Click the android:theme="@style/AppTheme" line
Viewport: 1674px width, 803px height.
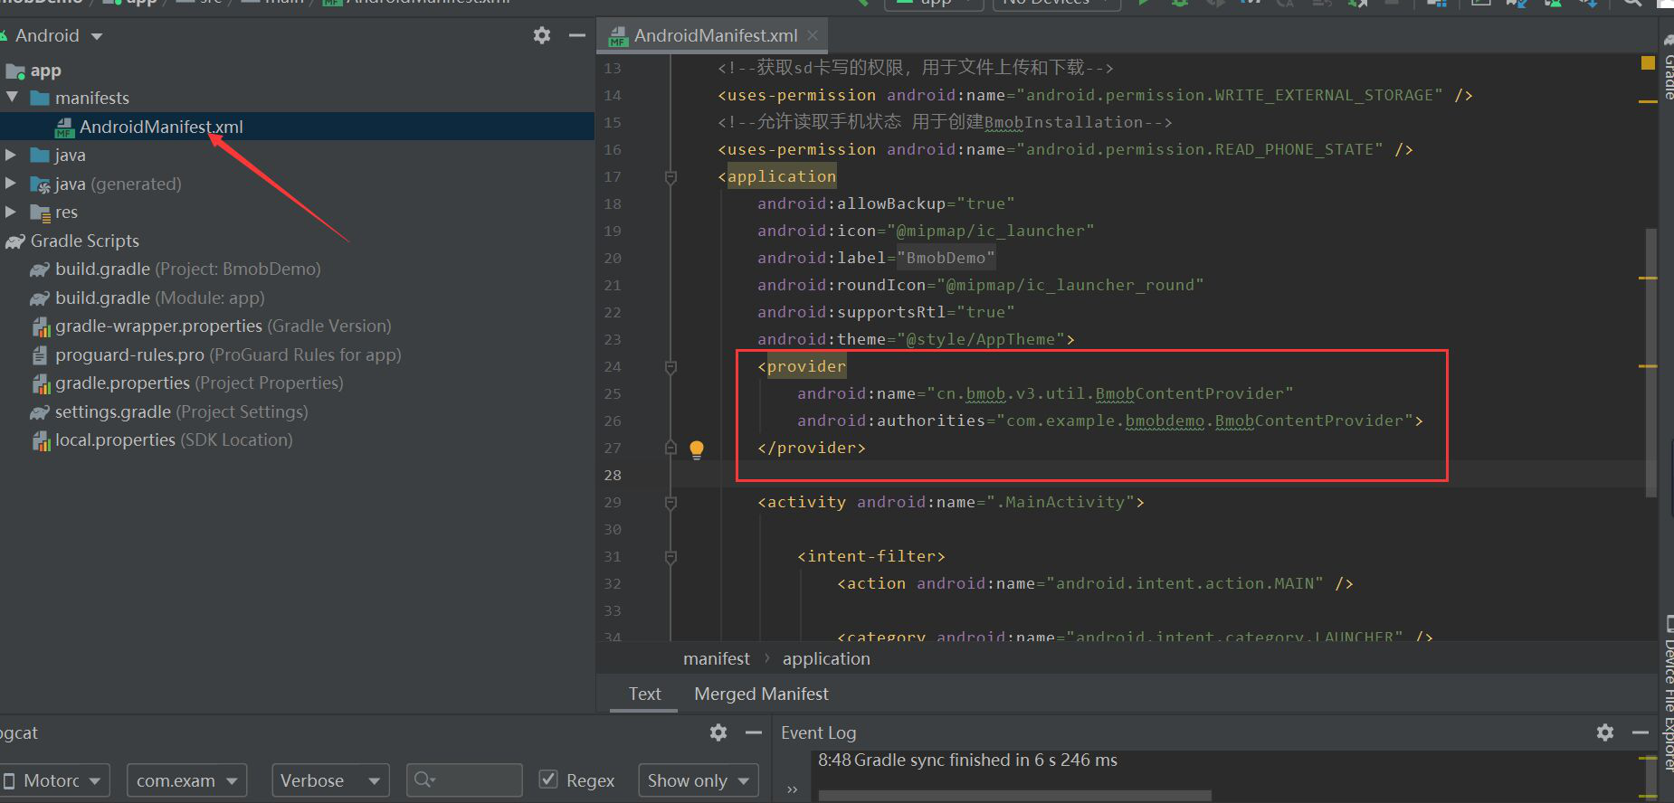click(916, 339)
